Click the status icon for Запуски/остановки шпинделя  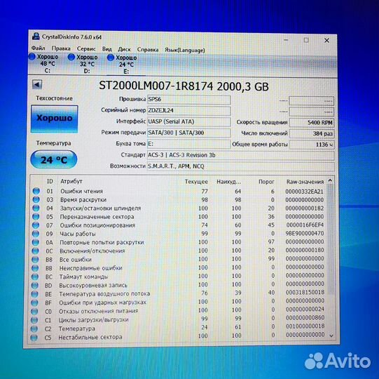click(x=36, y=208)
